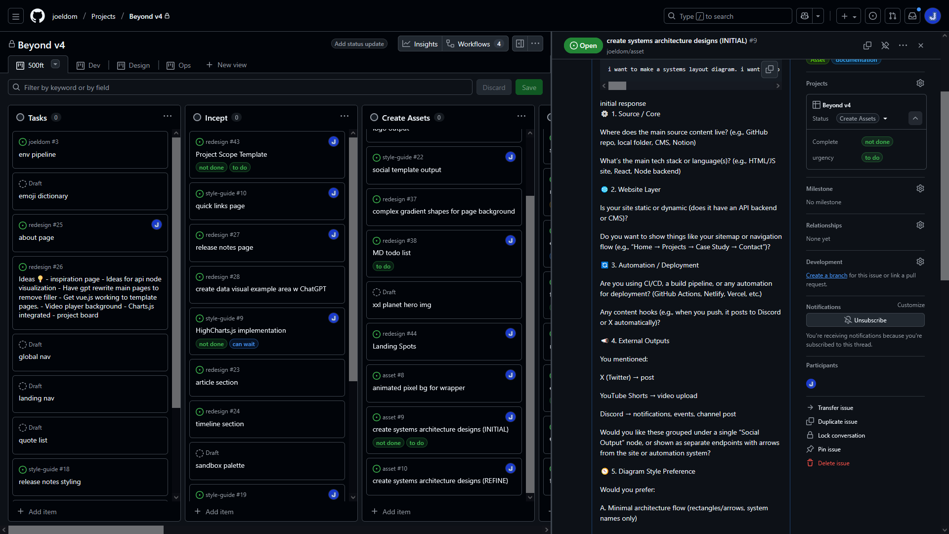Click the pull requests icon in the header
This screenshot has width=949, height=534.
(893, 16)
